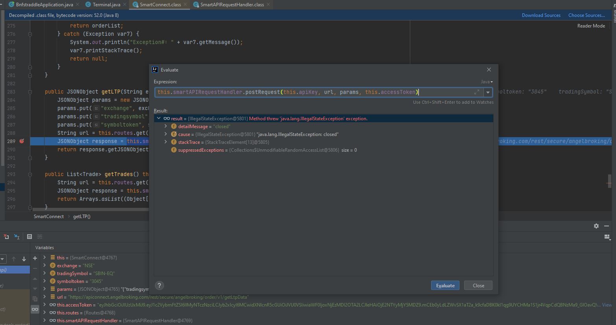
Task: Click the SmartConnect breadcrumb
Action: [49, 217]
